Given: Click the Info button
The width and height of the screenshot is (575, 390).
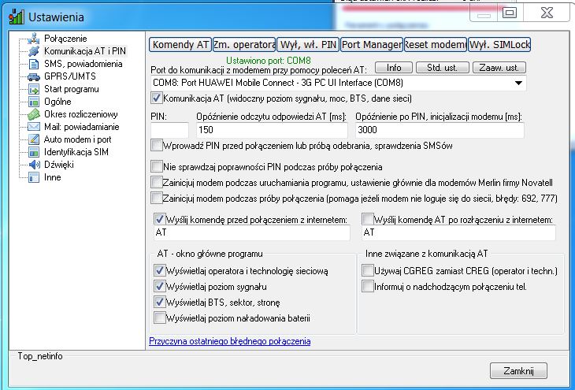Looking at the screenshot, I should point(393,68).
